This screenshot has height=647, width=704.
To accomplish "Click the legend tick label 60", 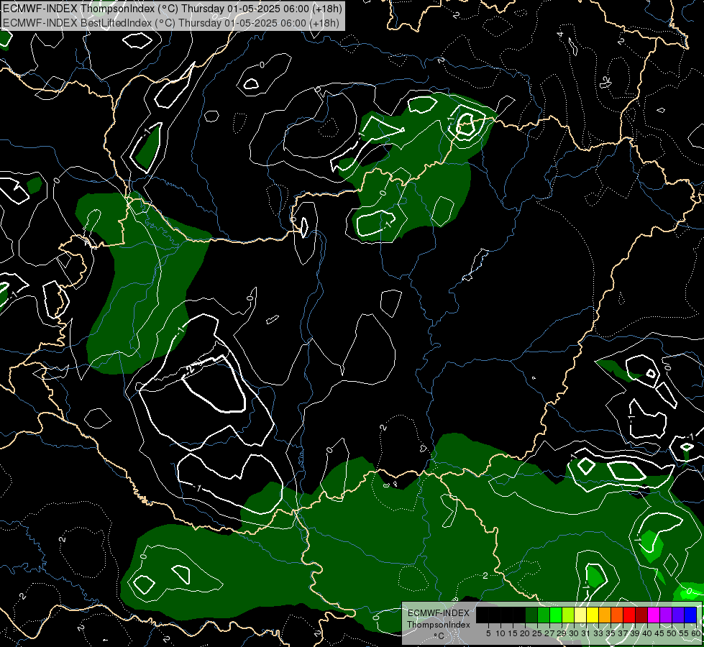I will pos(696,633).
